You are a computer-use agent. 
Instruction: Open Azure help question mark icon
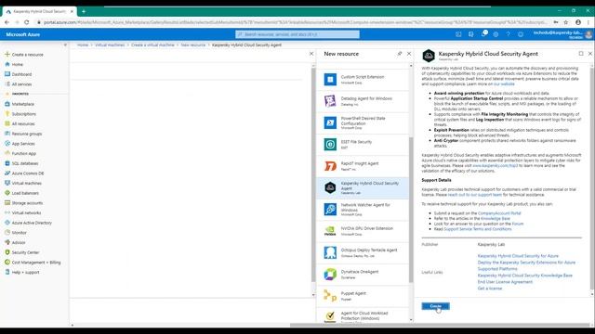click(509, 34)
